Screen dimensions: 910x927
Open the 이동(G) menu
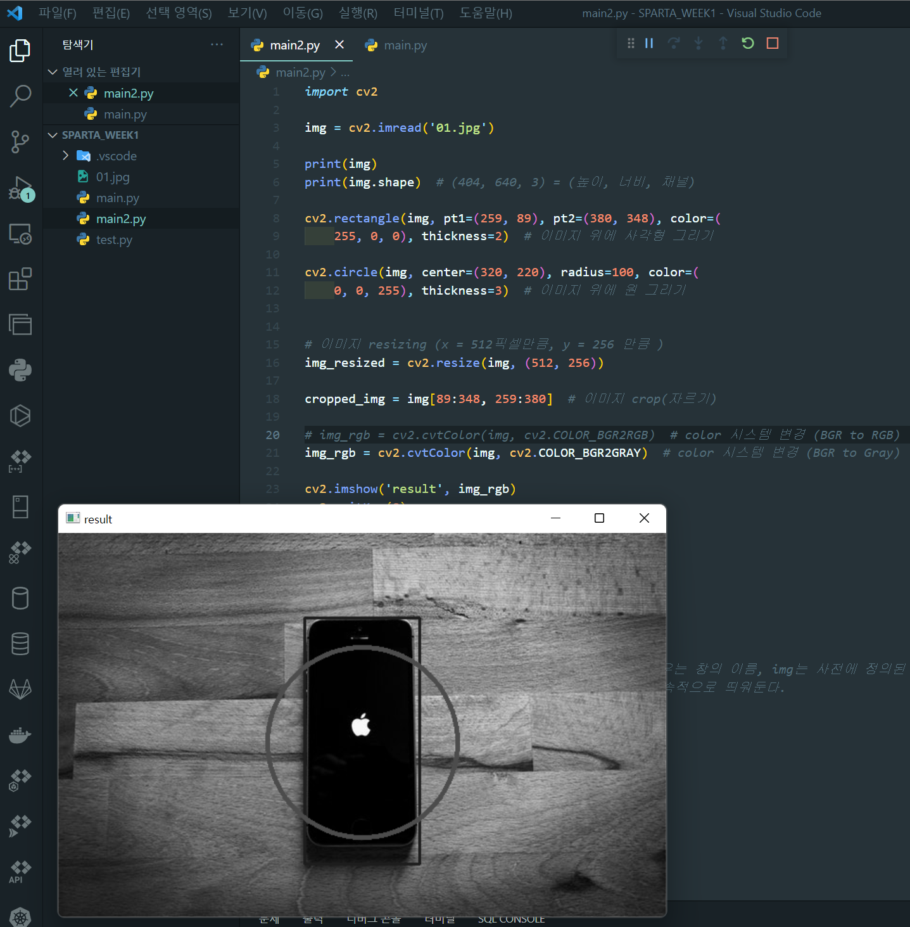pyautogui.click(x=303, y=13)
